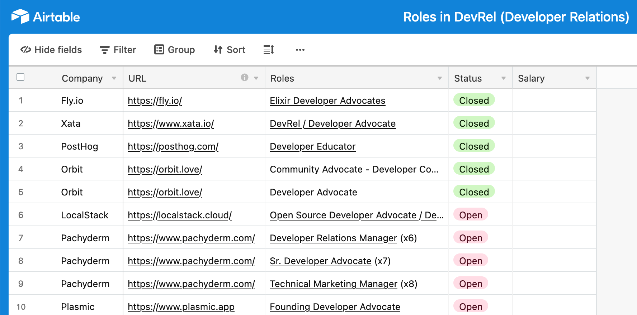637x315 pixels.
Task: Open the pachyderm.com link in row 9
Action: (x=191, y=284)
